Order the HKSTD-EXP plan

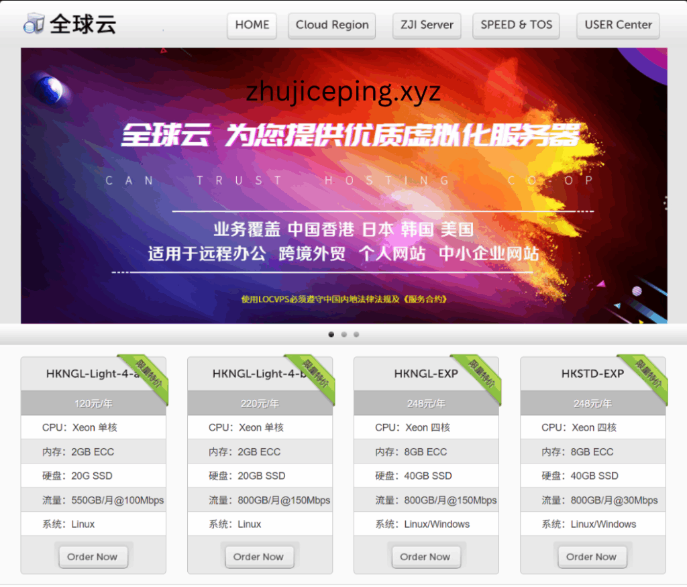click(592, 557)
